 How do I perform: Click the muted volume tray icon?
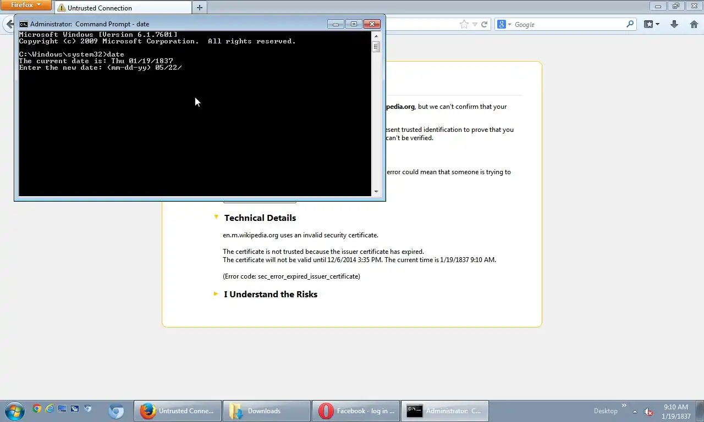[648, 411]
